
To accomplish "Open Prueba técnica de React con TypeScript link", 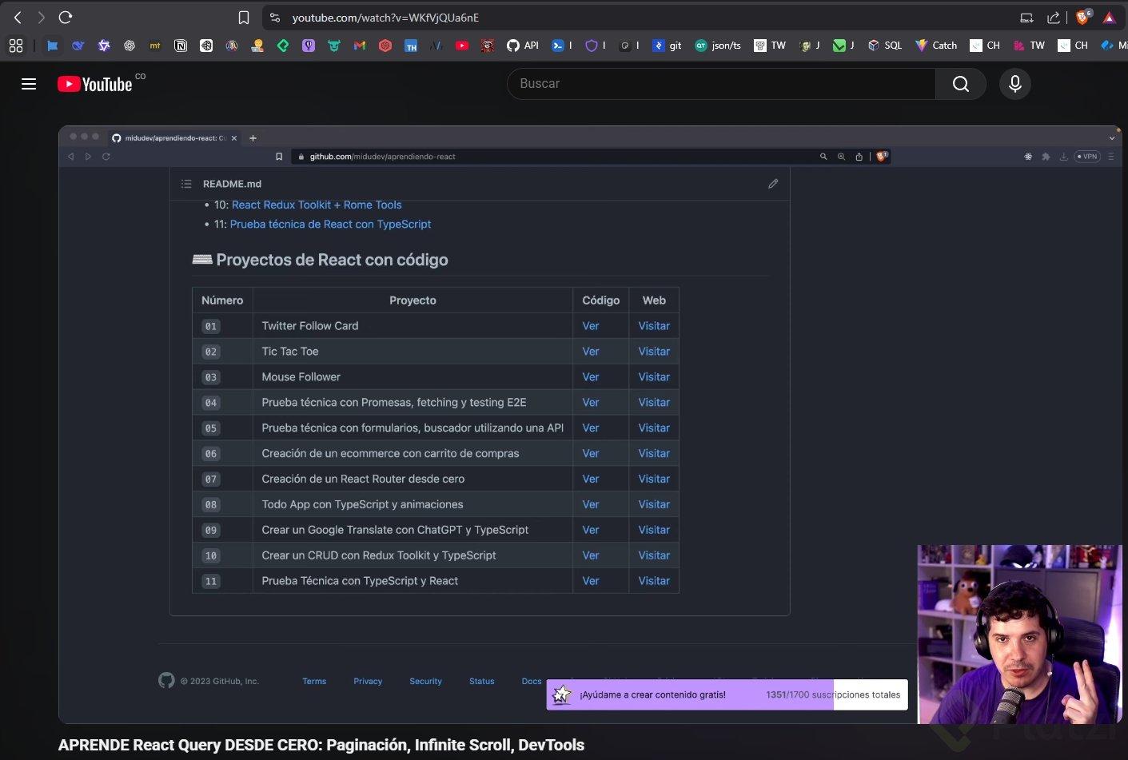I will [x=330, y=225].
